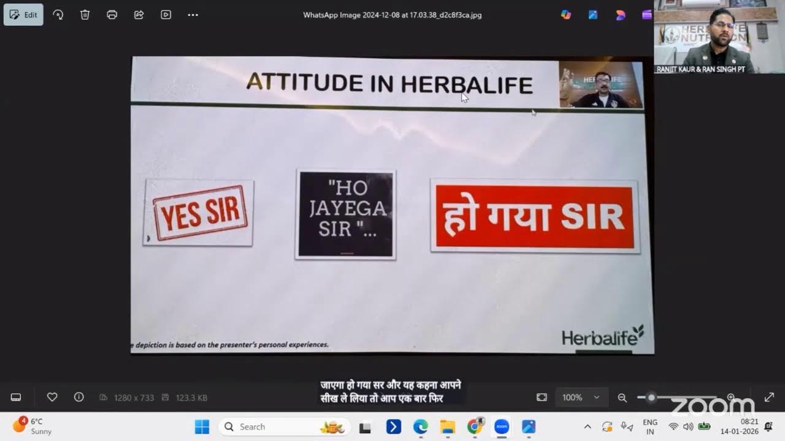Click the weather widget showing 6°C Sunny
This screenshot has height=441, width=785.
pos(32,426)
